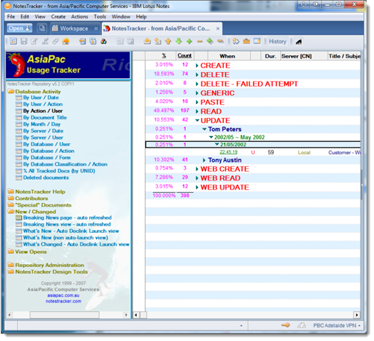
Task: Click the shadowed orange minus collapse-all icon
Action: 220,41
